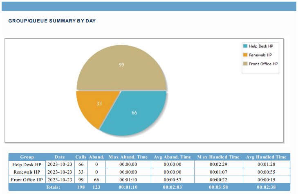The height and width of the screenshot is (194, 298).
Task: Click Max Handled Time 00:00:22
Action: 219,180
